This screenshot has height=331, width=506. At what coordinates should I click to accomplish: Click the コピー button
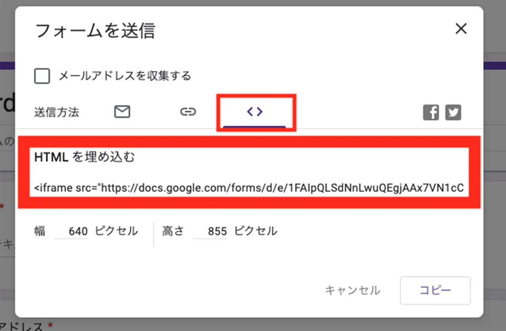(435, 290)
